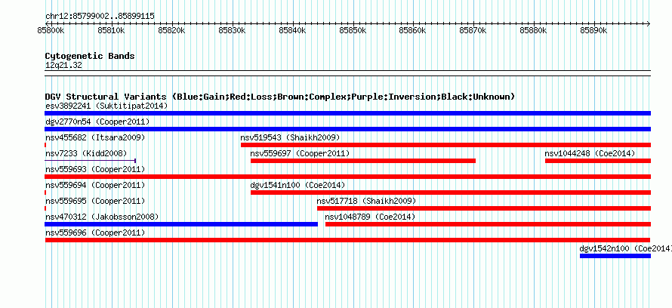
Task: Select the red bar under nsv1048789
Action: click(x=488, y=224)
